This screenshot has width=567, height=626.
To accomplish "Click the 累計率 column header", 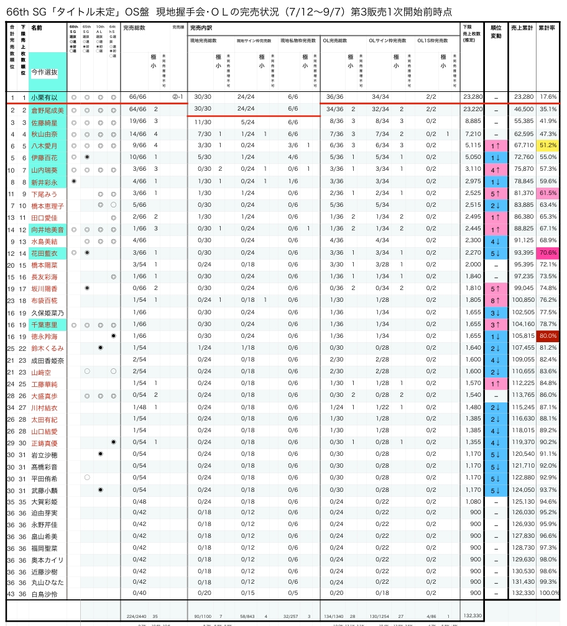I will coord(547,28).
